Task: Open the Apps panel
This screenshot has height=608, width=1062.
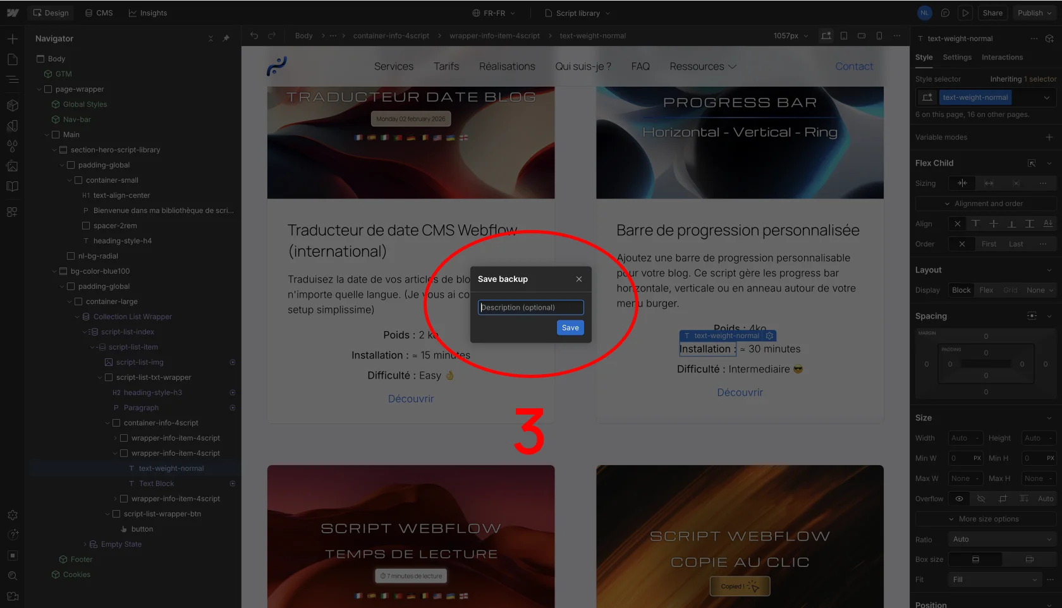Action: click(12, 212)
